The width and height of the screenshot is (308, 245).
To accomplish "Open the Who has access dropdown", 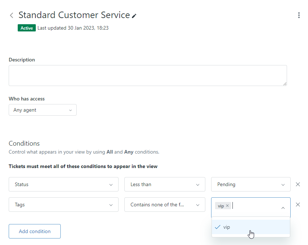I will coord(42,110).
